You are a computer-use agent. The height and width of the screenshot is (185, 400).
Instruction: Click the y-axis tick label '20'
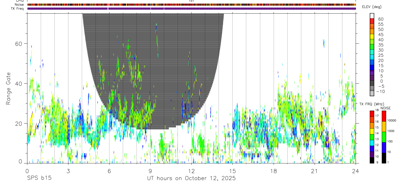click(x=19, y=123)
